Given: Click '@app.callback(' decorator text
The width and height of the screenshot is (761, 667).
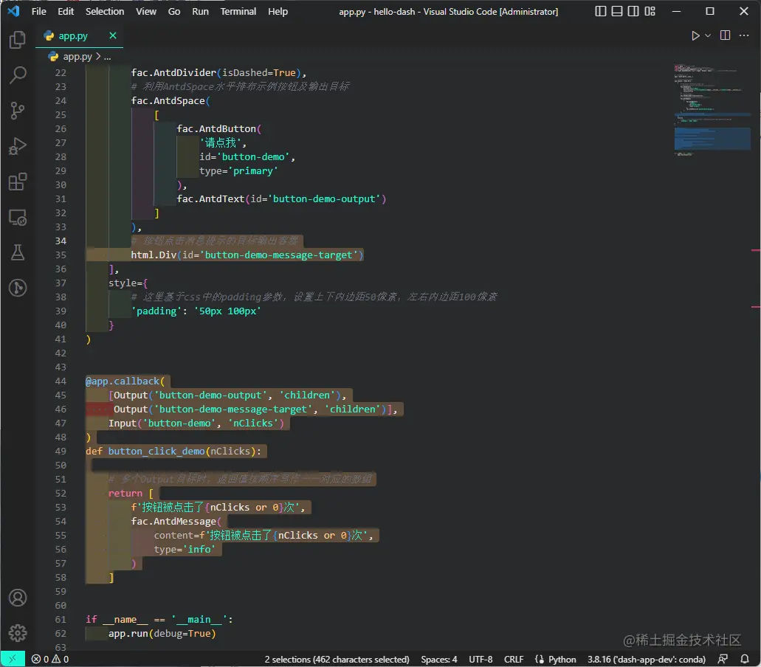Looking at the screenshot, I should pos(125,381).
